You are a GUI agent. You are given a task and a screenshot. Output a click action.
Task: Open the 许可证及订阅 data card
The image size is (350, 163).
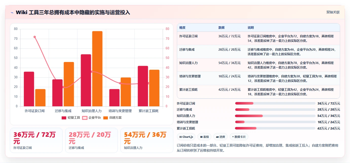pyautogui.click(x=36, y=140)
